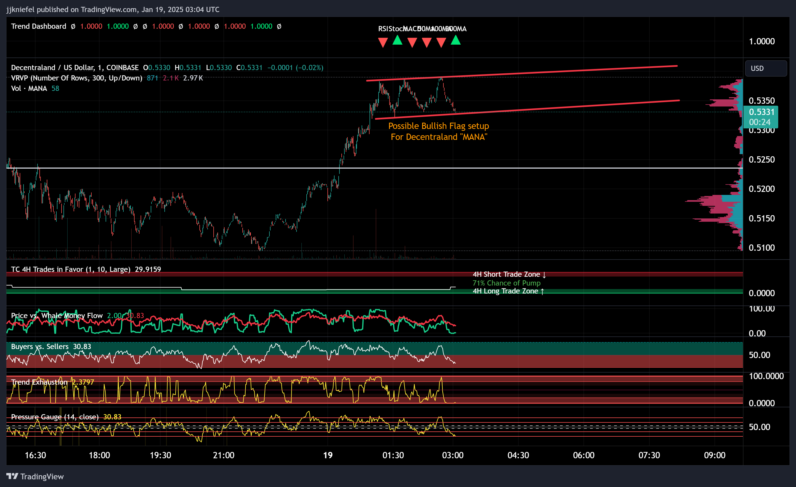The height and width of the screenshot is (487, 796).
Task: Click the red 50MA down-triangle signal
Action: tap(427, 43)
